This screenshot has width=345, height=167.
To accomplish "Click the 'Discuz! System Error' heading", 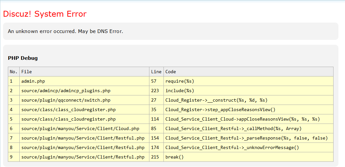I will (x=45, y=14).
